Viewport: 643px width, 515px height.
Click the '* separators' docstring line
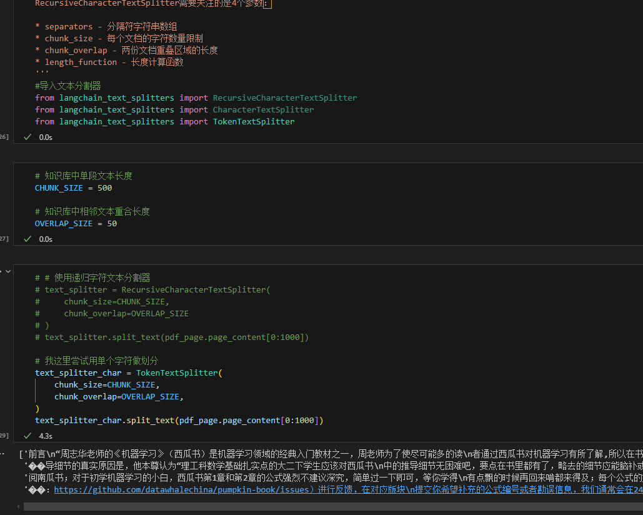pos(106,26)
